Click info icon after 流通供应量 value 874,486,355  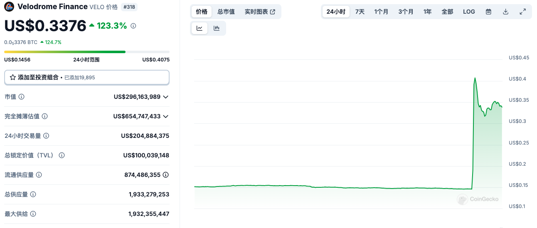165,175
